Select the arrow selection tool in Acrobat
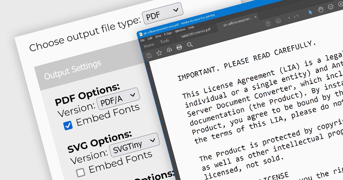This screenshot has height=180, width=343. pyautogui.click(x=310, y=12)
